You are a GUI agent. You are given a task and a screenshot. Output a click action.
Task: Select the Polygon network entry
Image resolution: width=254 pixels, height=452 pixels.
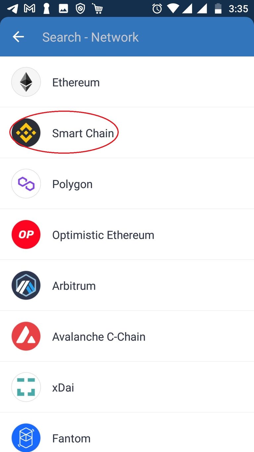(127, 184)
